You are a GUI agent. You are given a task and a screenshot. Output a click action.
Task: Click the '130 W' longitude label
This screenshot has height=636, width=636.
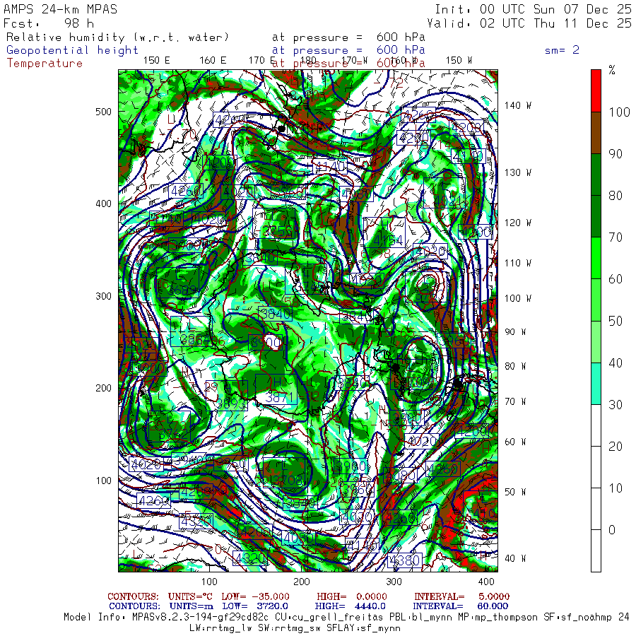coord(518,173)
